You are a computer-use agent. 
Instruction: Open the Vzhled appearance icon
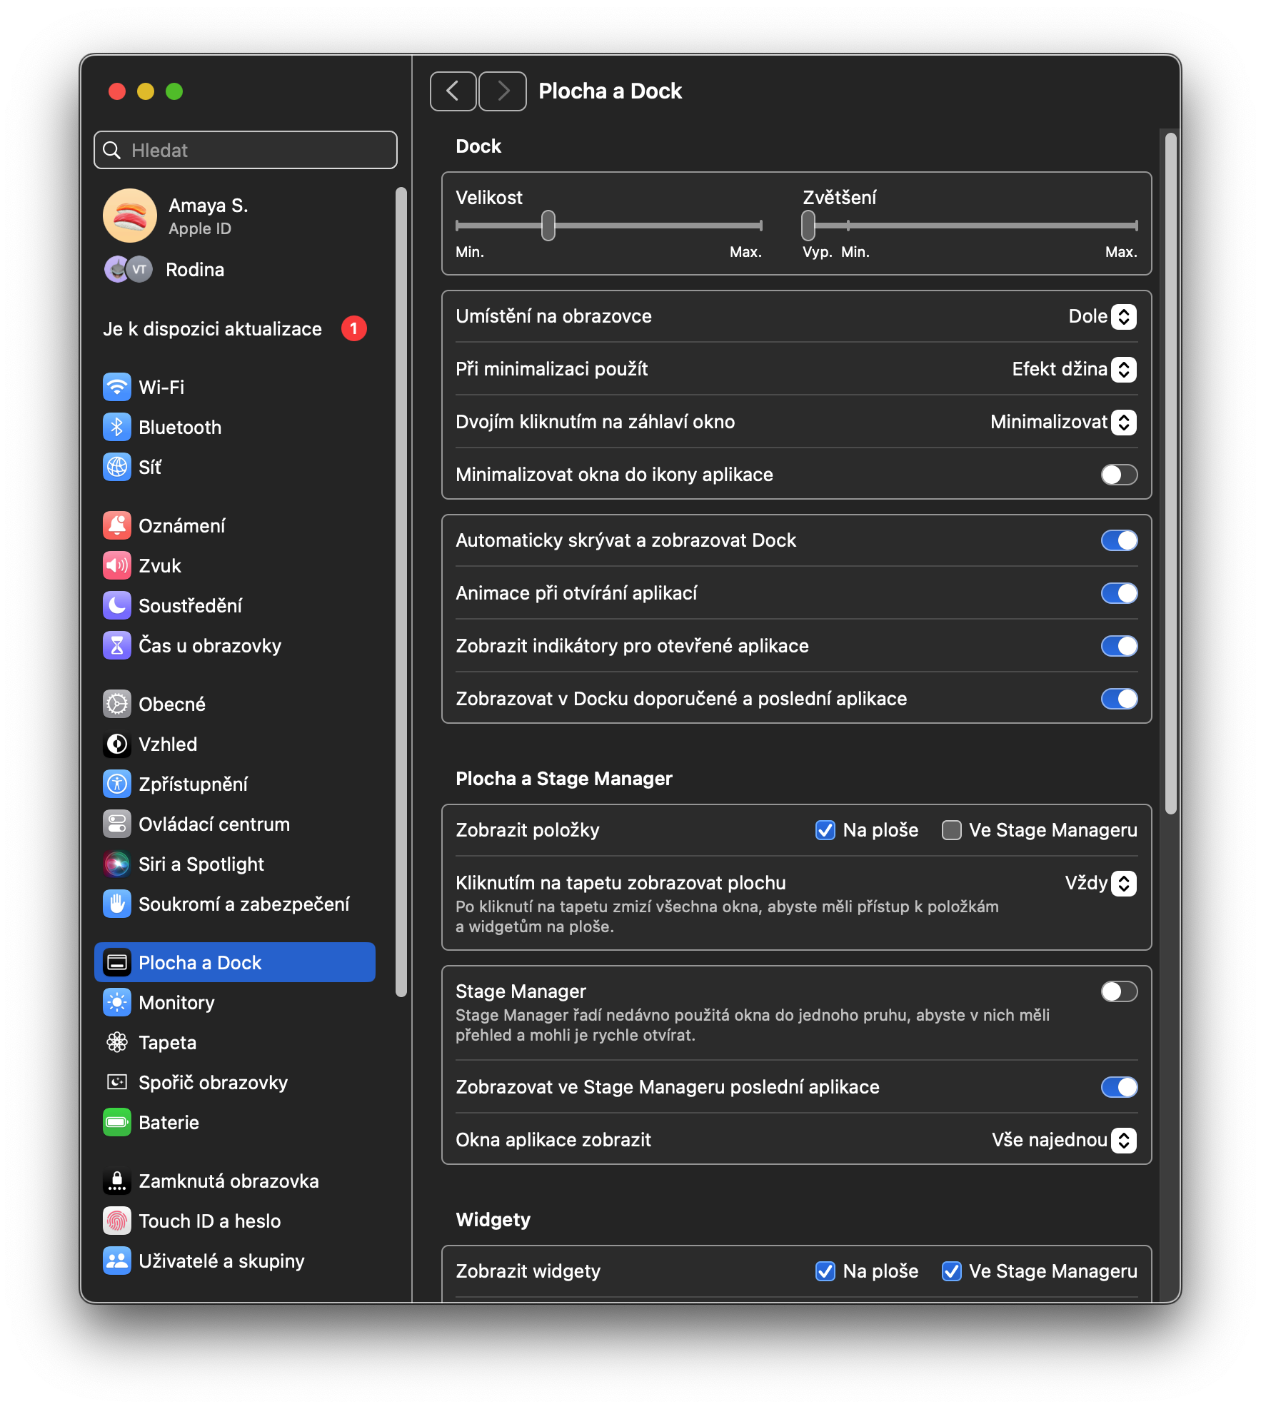[117, 744]
